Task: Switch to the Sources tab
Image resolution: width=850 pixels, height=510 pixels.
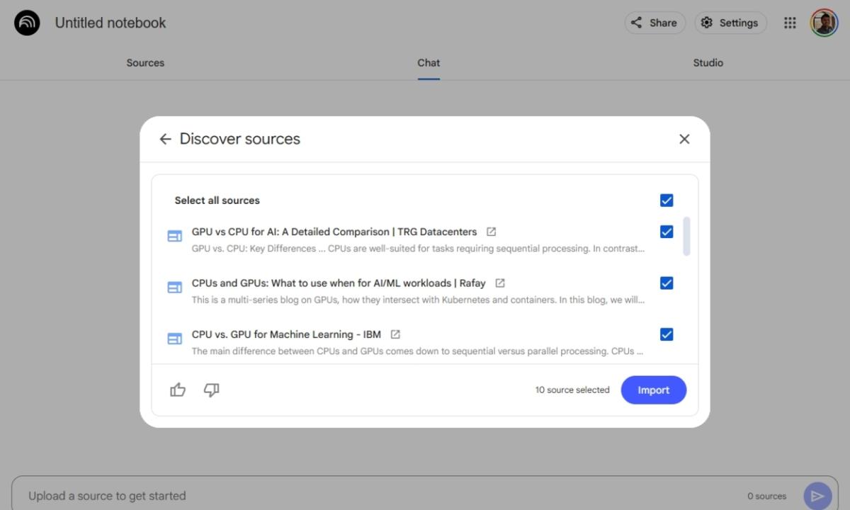Action: point(145,62)
